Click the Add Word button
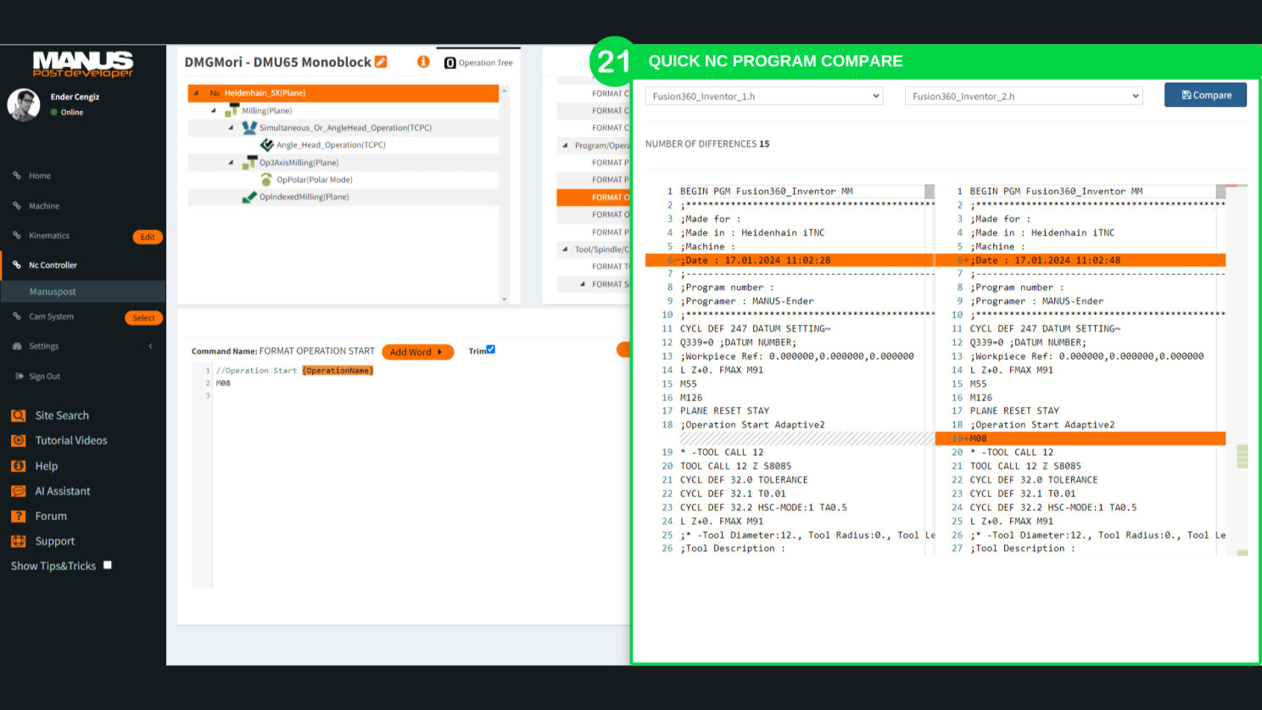 point(416,352)
